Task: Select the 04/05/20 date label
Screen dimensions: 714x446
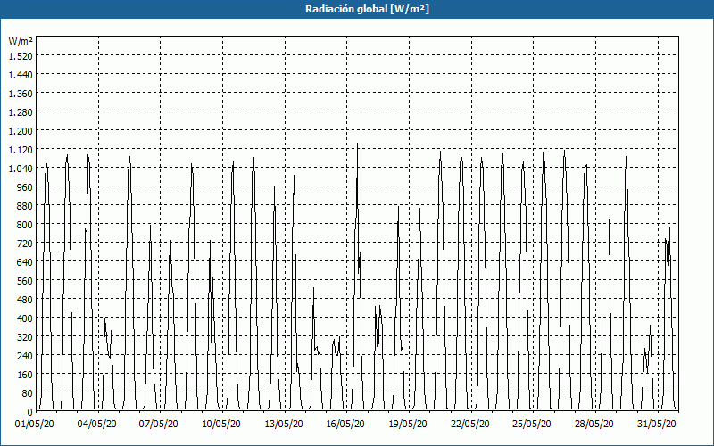Action: click(x=97, y=425)
